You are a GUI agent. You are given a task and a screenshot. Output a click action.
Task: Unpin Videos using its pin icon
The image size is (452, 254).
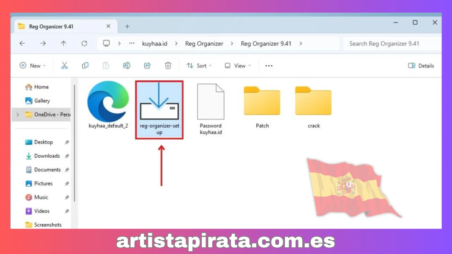(x=67, y=211)
